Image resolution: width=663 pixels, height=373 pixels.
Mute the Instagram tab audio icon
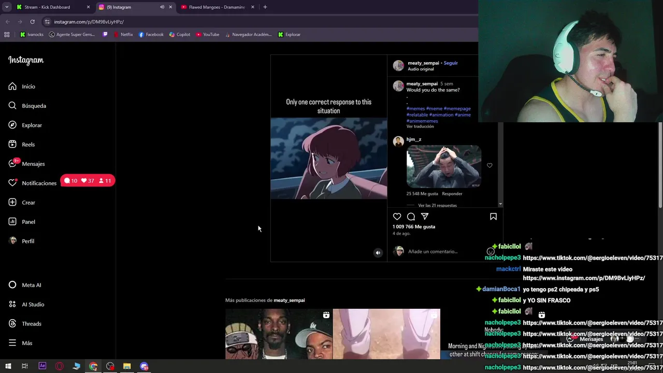[162, 7]
